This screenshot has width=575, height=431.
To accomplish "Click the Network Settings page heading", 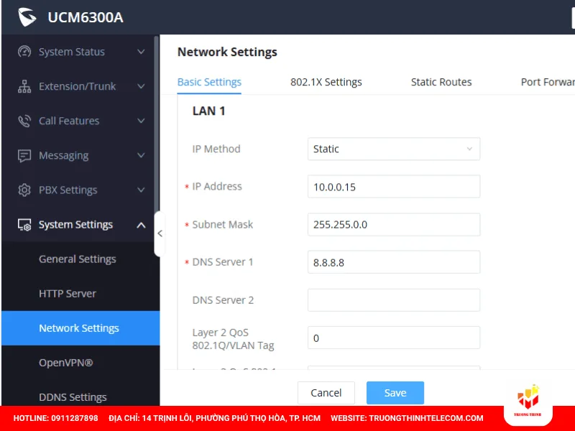I will (x=227, y=52).
